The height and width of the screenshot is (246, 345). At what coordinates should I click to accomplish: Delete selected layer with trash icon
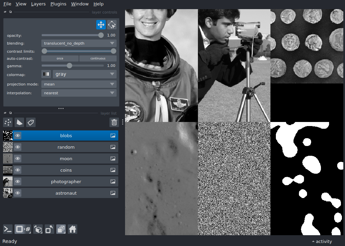[x=114, y=122]
